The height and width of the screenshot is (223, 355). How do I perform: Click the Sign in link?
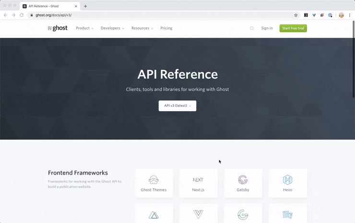(267, 28)
